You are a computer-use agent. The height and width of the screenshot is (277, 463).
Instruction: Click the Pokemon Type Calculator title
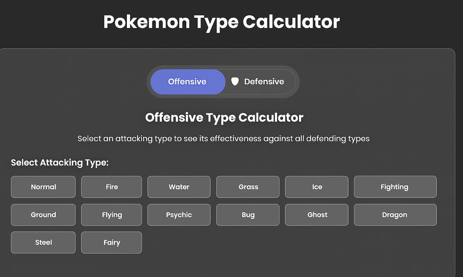tap(221, 22)
